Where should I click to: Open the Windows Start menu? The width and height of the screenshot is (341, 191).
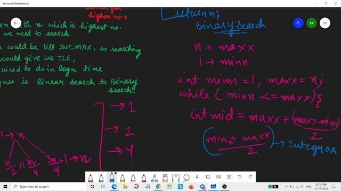(5, 186)
